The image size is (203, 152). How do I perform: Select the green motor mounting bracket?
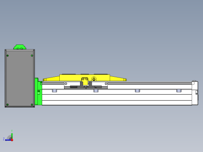pyautogui.click(x=38, y=91)
